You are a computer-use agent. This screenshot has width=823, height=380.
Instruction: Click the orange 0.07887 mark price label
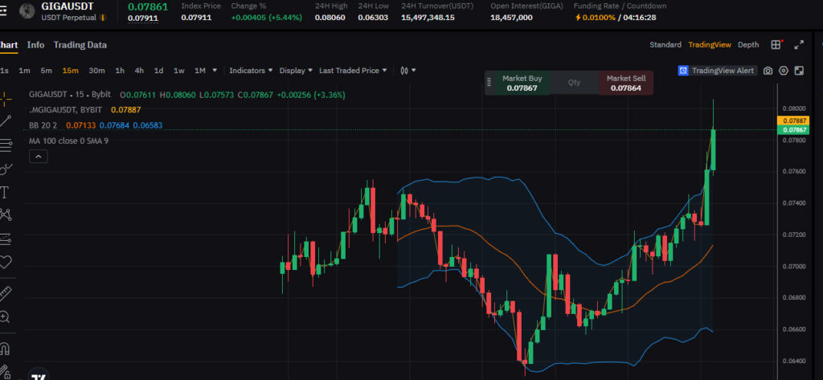[794, 121]
